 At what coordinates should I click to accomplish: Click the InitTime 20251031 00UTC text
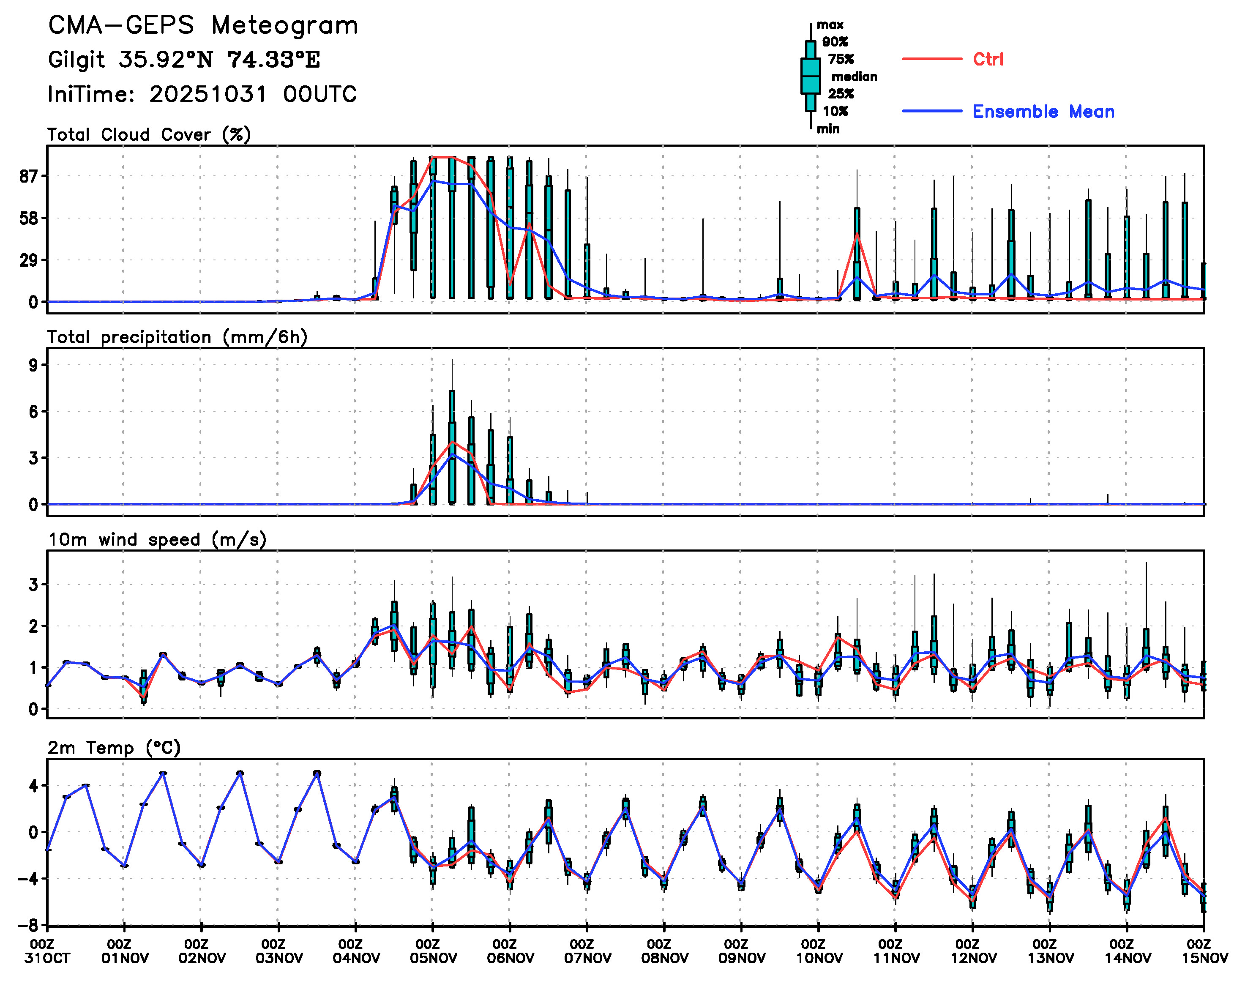pos(202,94)
